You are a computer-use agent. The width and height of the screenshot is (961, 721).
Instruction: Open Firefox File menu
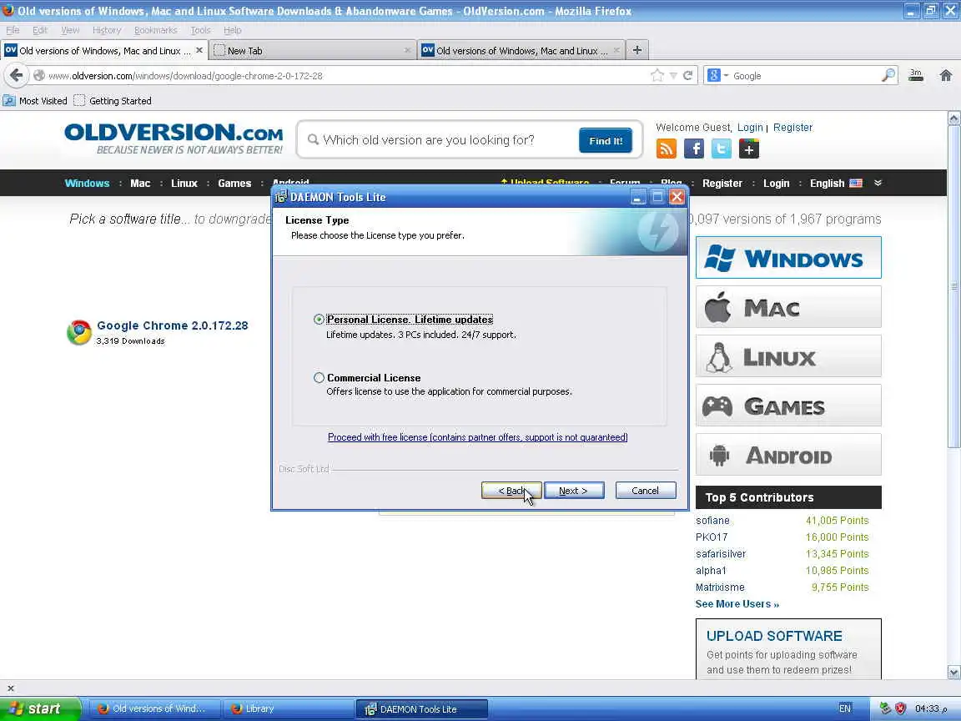[13, 30]
